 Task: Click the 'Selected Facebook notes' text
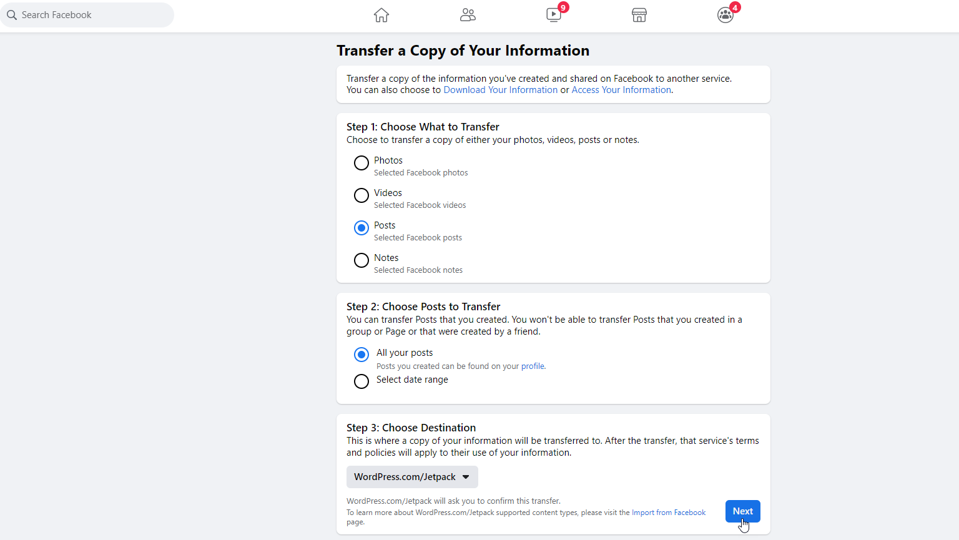[418, 270]
